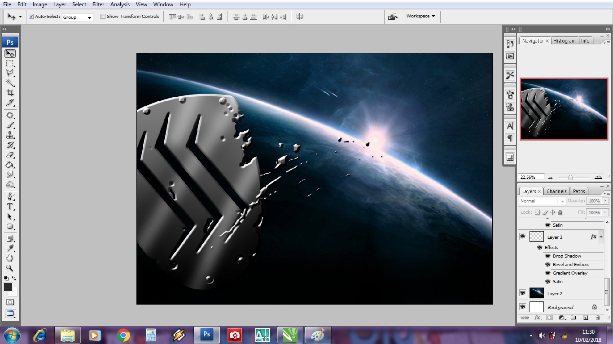
Task: Open Adobe Bridge from options bar
Action: click(393, 17)
